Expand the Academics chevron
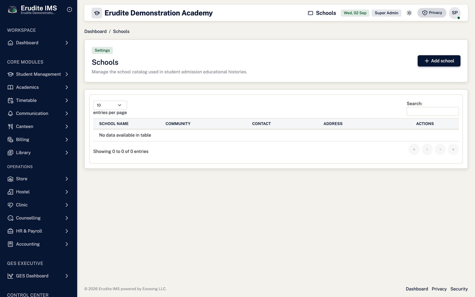 [x=67, y=87]
